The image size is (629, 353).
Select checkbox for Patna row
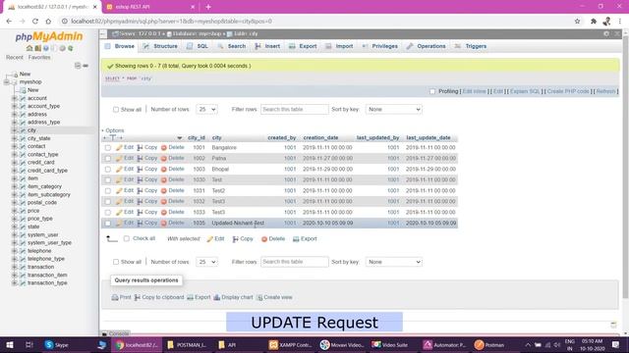tap(108, 159)
